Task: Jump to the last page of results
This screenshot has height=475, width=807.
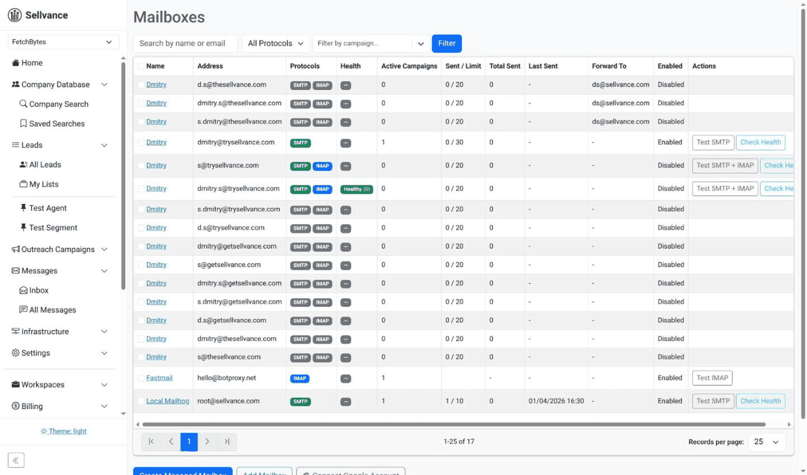Action: point(227,441)
